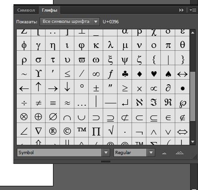This screenshot has height=190, width=198.
Task: Zoom in glyphs with large mountains icon
Action: (x=180, y=152)
